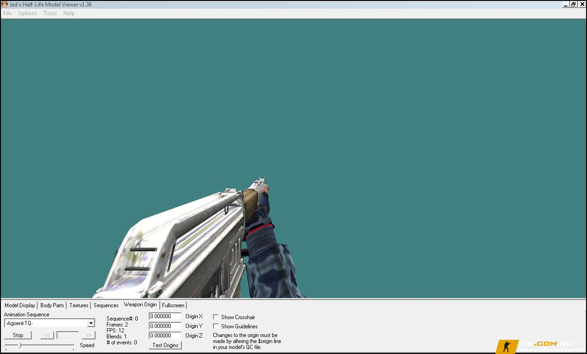Open the Options menu
The image size is (587, 354).
tap(28, 13)
